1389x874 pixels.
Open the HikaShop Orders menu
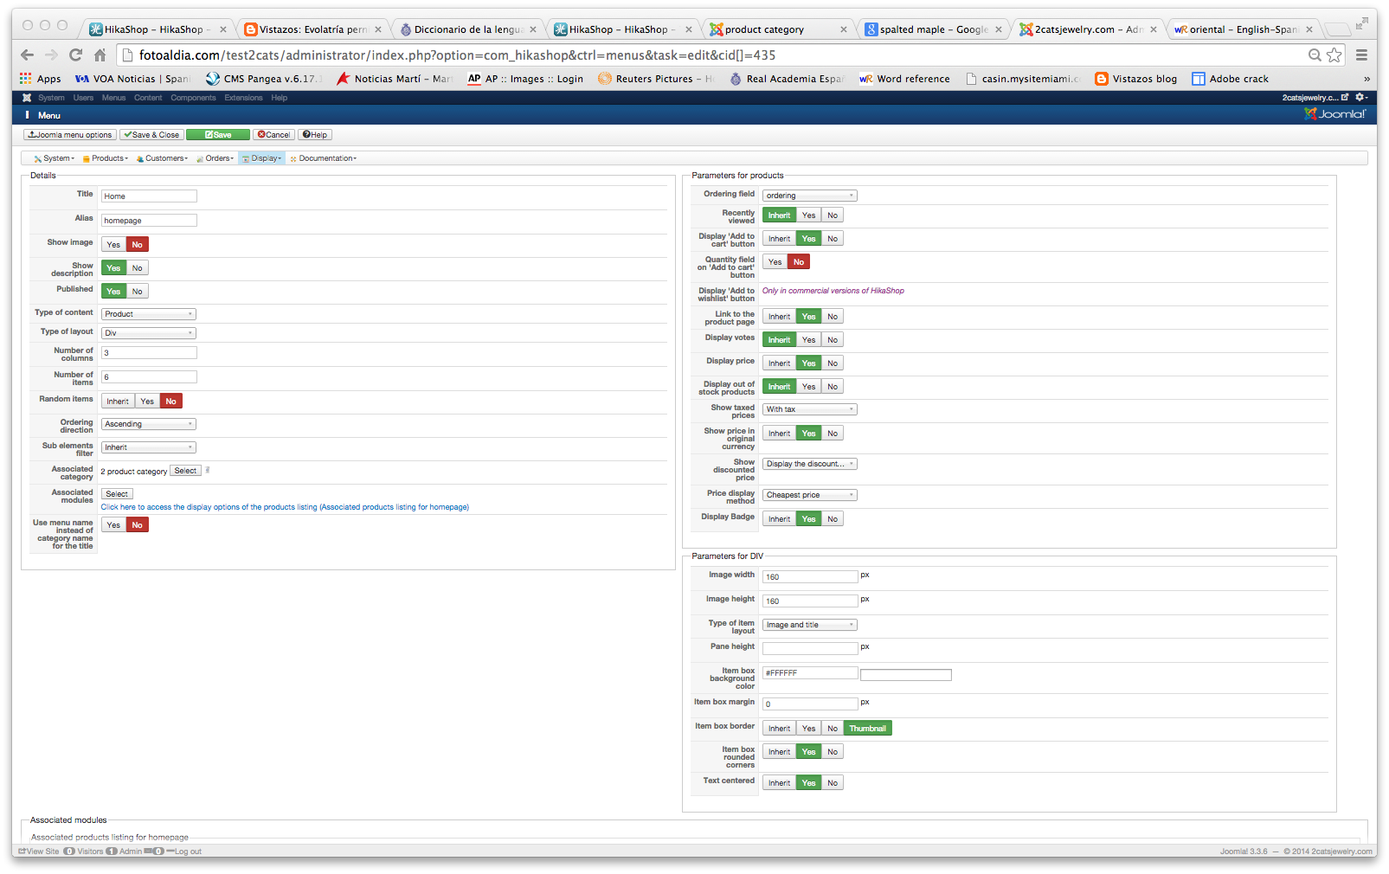215,158
